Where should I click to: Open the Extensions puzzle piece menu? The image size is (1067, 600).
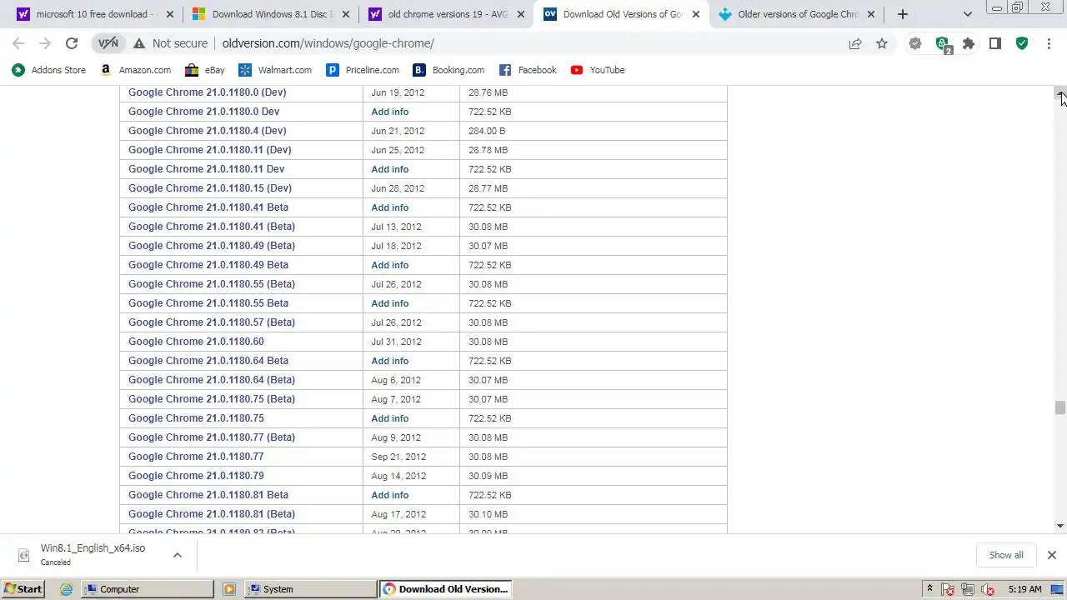(969, 43)
